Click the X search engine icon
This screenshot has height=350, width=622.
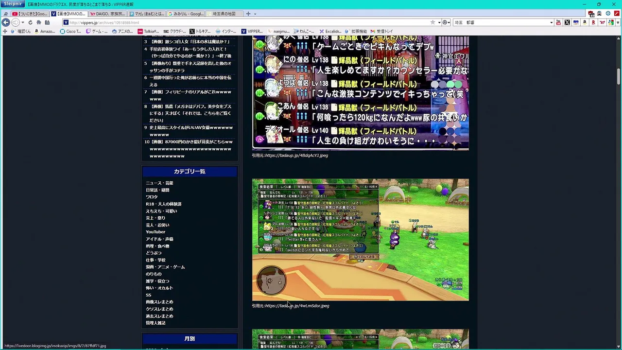(567, 22)
